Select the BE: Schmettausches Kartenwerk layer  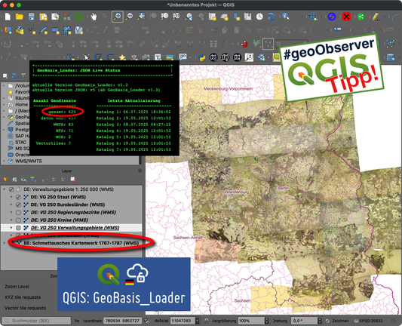tap(81, 243)
